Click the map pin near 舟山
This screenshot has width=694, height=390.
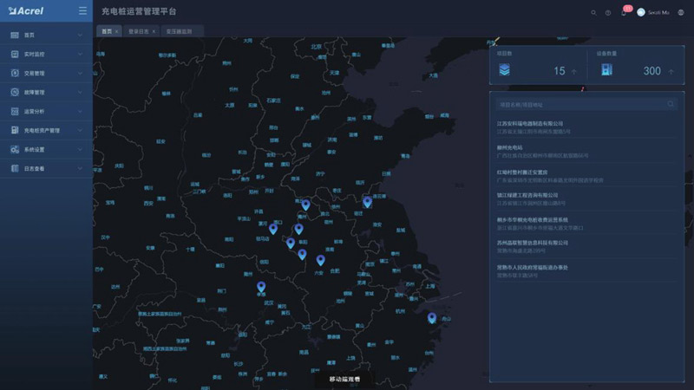coord(432,317)
